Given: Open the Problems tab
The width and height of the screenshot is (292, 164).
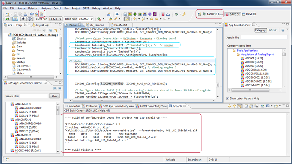Looking at the screenshot, I should click(91, 106).
